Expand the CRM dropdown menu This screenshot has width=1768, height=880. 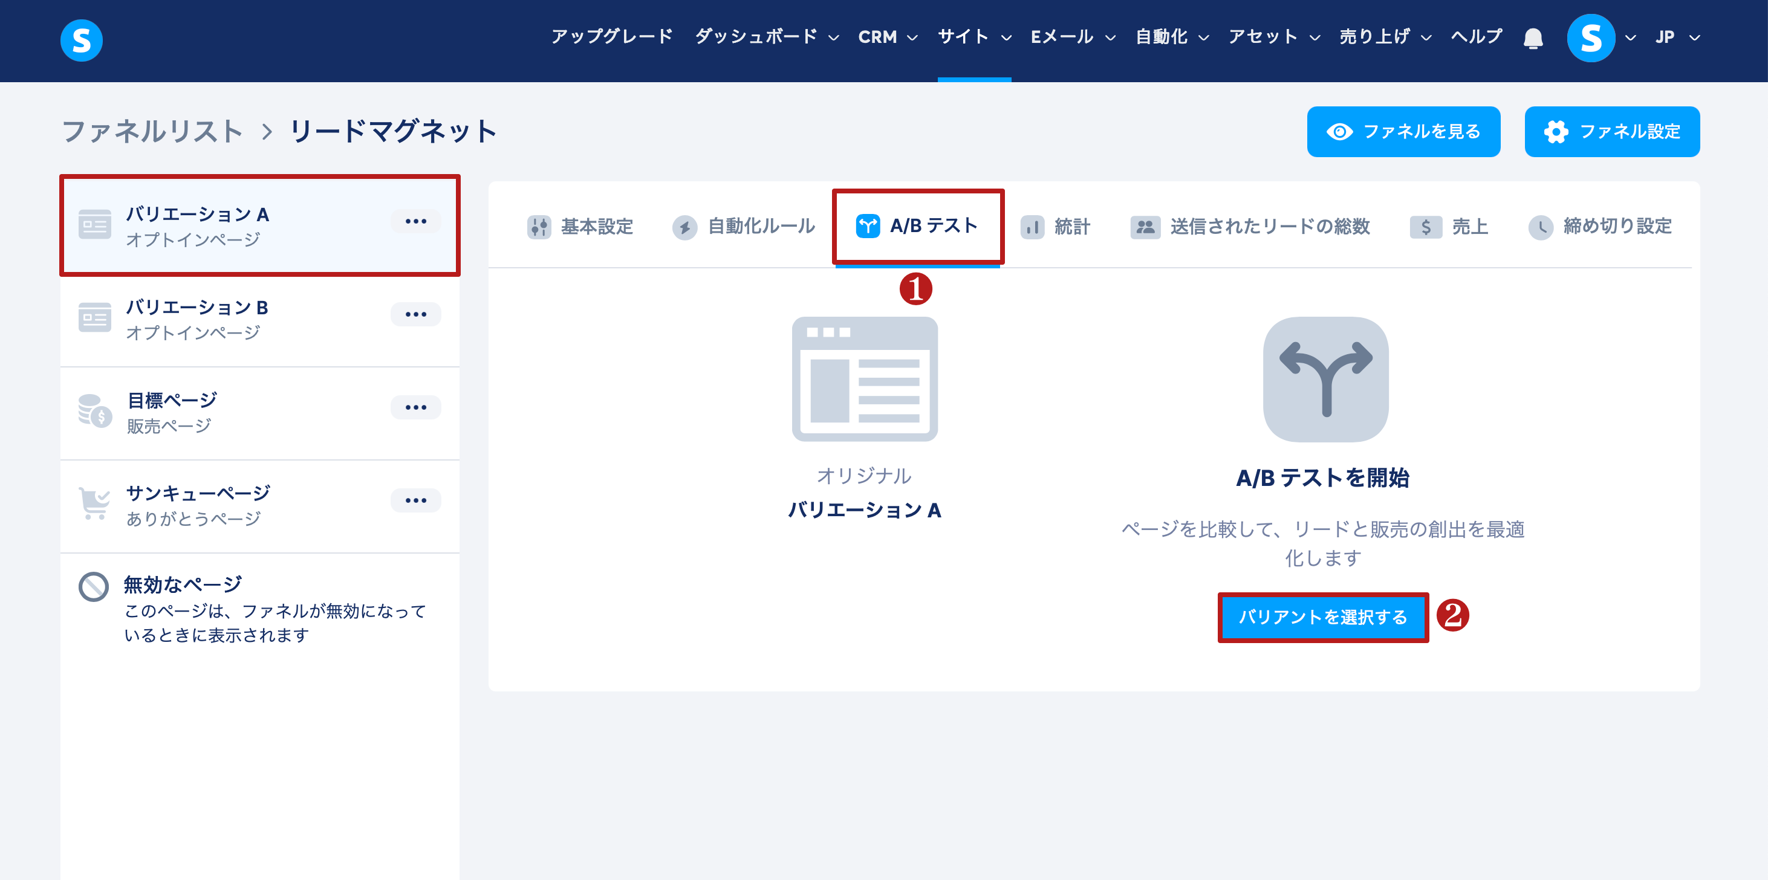(x=887, y=37)
